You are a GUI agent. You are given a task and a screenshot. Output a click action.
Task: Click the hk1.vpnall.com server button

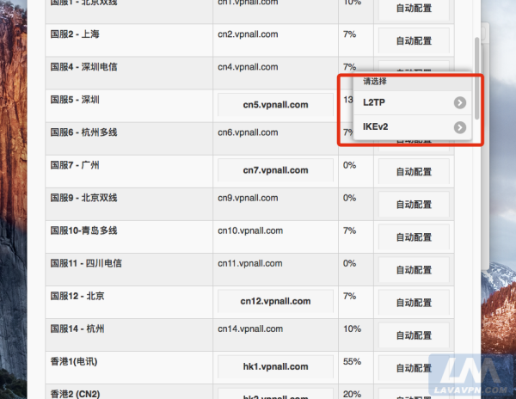click(275, 366)
